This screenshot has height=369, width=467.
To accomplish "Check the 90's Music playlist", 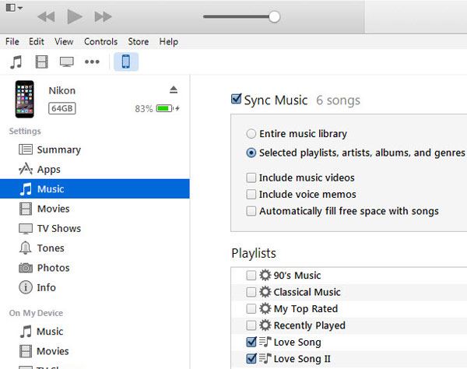I will point(251,275).
